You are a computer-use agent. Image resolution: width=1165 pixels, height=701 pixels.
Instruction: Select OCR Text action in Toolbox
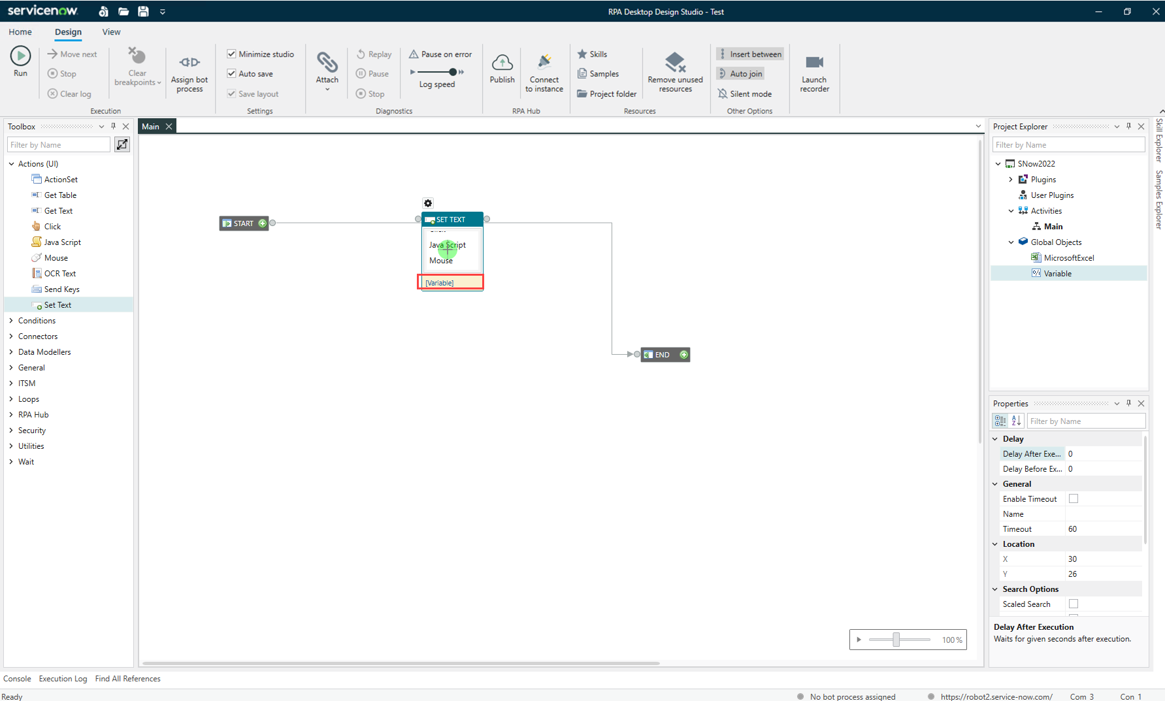coord(59,274)
